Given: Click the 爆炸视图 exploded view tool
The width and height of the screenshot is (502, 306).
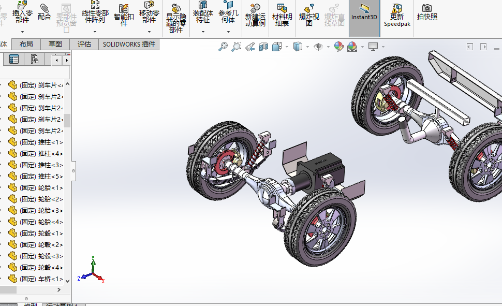Looking at the screenshot, I should click(309, 15).
